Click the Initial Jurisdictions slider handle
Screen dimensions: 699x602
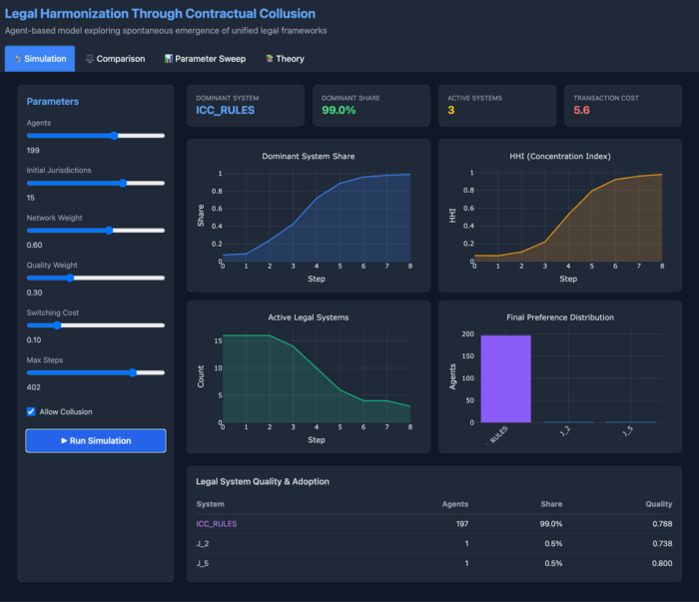coord(122,183)
